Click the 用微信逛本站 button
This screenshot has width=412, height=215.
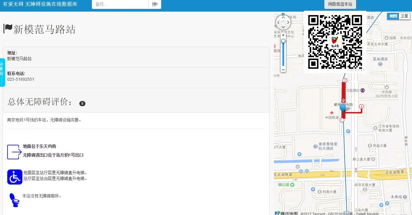[340, 4]
